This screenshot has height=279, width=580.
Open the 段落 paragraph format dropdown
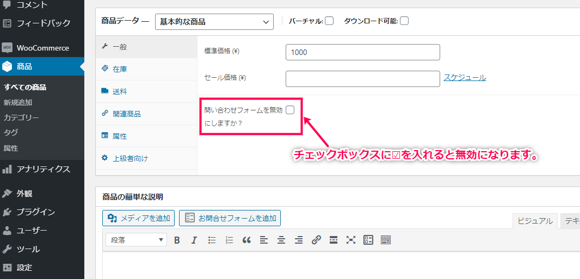coord(136,240)
